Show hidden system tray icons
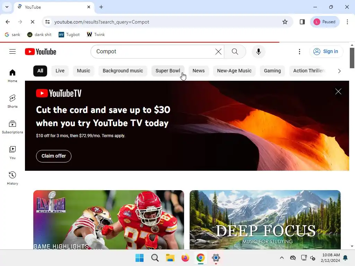 [x=282, y=258]
